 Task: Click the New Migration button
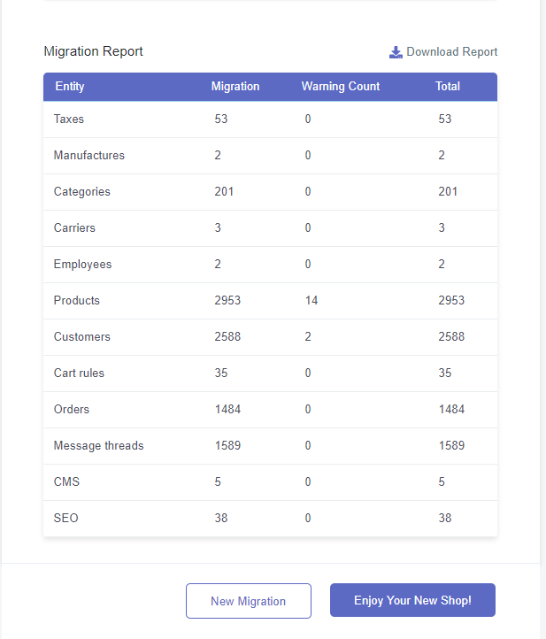(x=249, y=601)
